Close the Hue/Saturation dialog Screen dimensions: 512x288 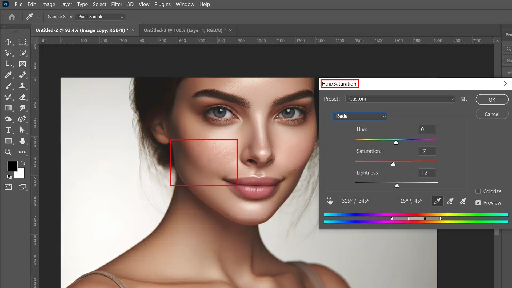(506, 83)
